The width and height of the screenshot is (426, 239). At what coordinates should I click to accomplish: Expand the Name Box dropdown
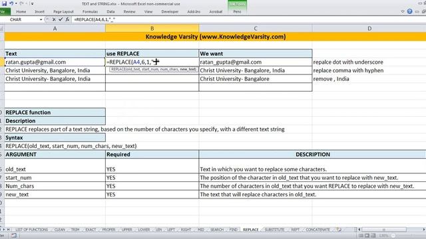point(41,19)
